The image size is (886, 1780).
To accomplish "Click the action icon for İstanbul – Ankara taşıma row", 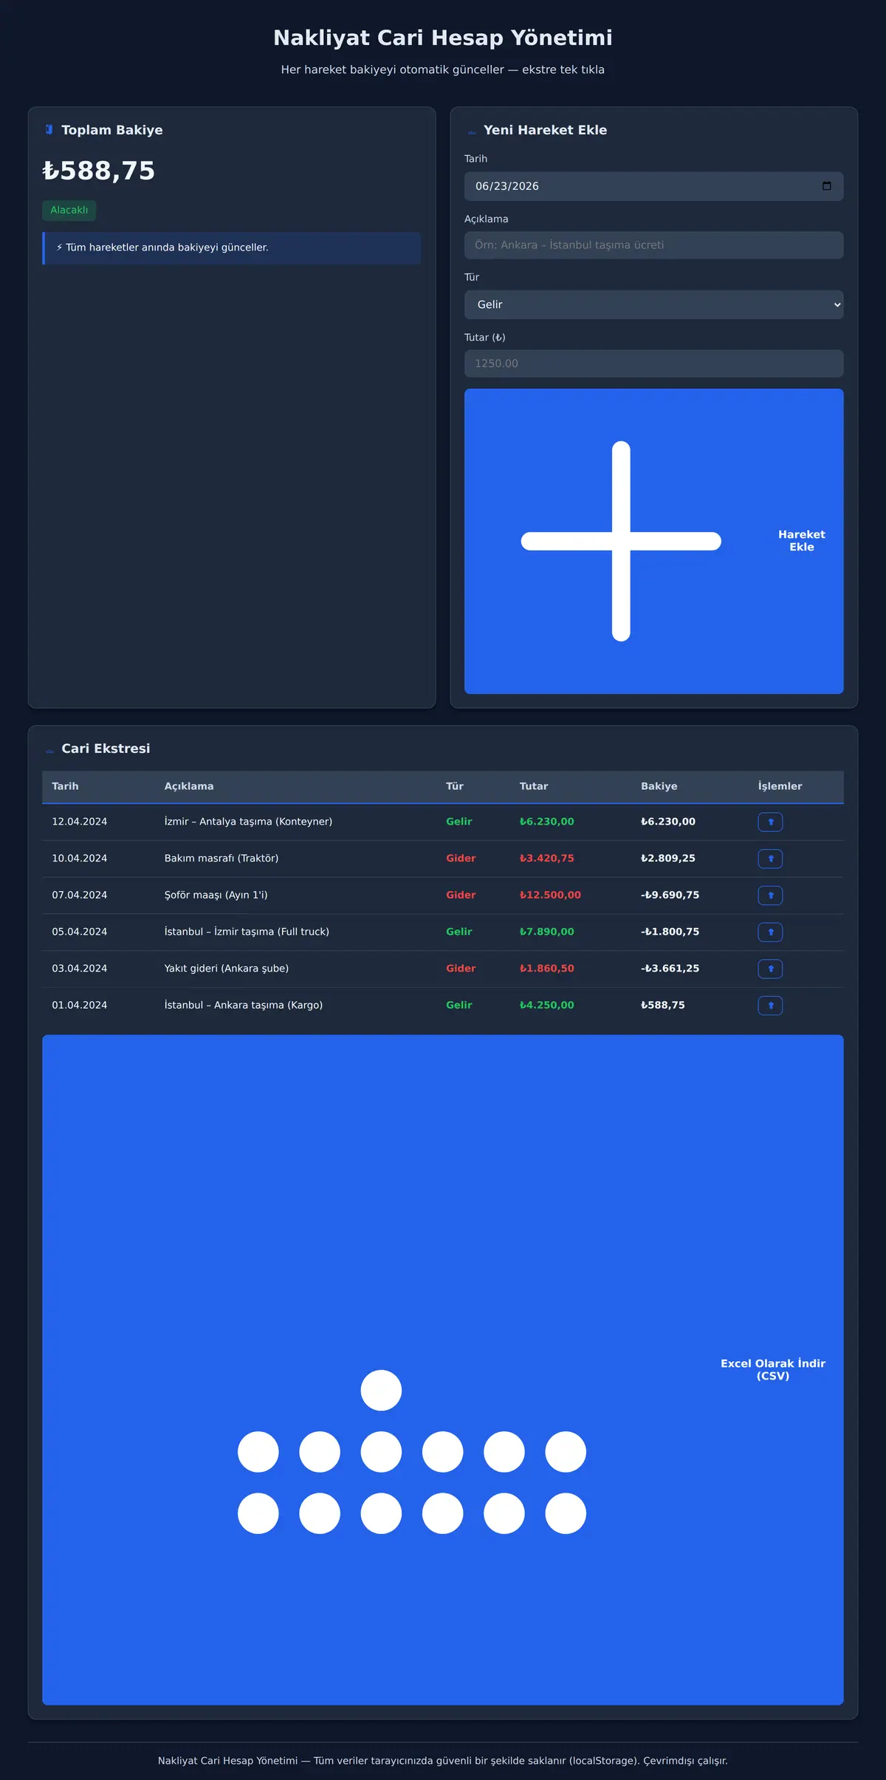I will pos(770,1006).
